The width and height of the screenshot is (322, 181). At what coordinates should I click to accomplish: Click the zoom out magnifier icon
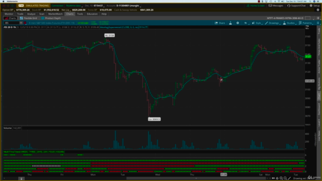(x=285, y=178)
